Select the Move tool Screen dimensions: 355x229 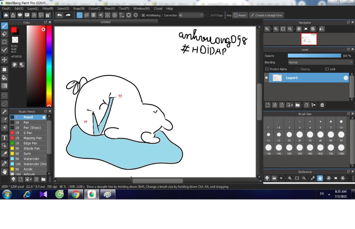4,60
